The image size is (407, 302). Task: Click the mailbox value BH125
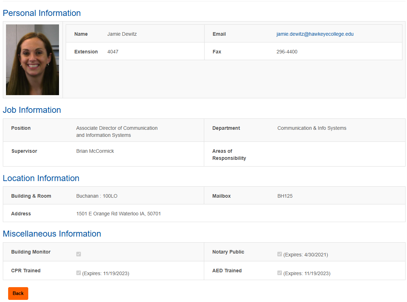285,196
